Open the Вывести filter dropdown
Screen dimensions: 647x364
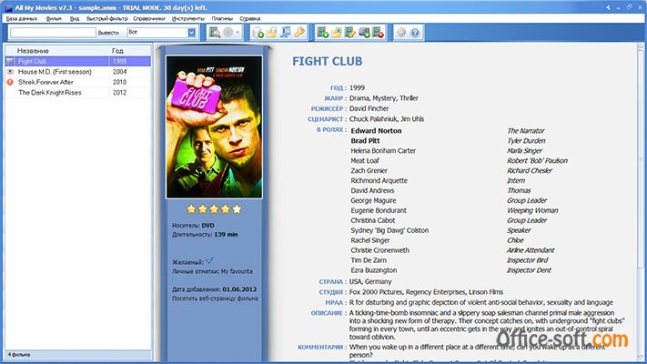[x=192, y=33]
